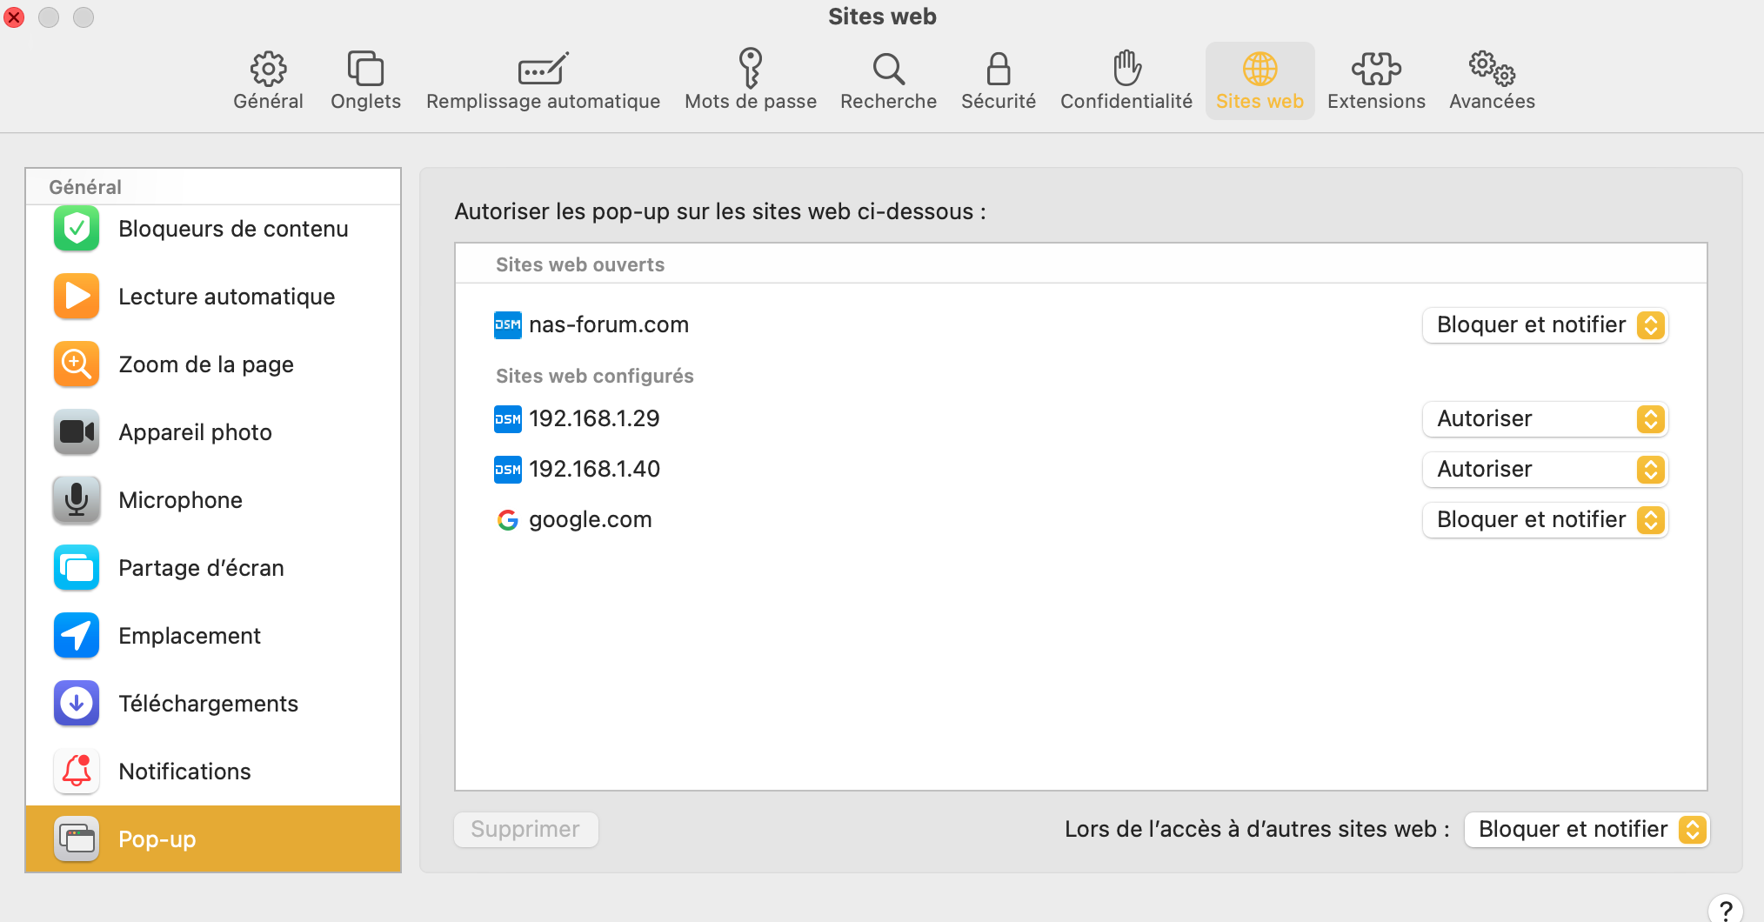Click the Supprimer button
This screenshot has width=1764, height=922.
click(x=525, y=830)
